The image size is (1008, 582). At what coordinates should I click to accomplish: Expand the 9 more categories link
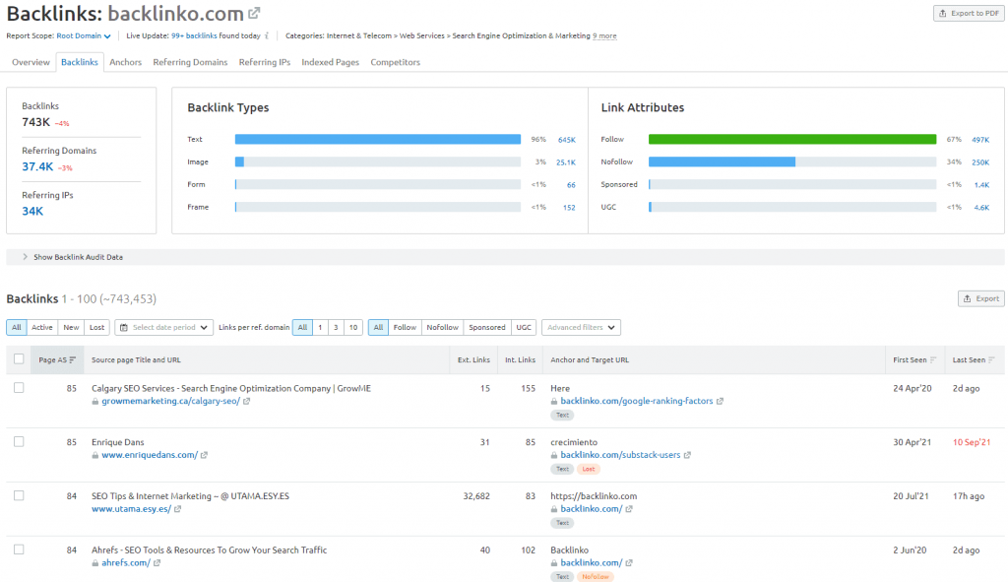pyautogui.click(x=604, y=36)
